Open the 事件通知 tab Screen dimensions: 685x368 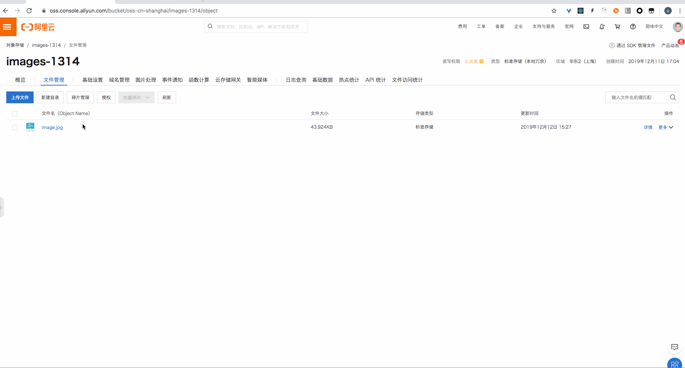click(x=172, y=80)
